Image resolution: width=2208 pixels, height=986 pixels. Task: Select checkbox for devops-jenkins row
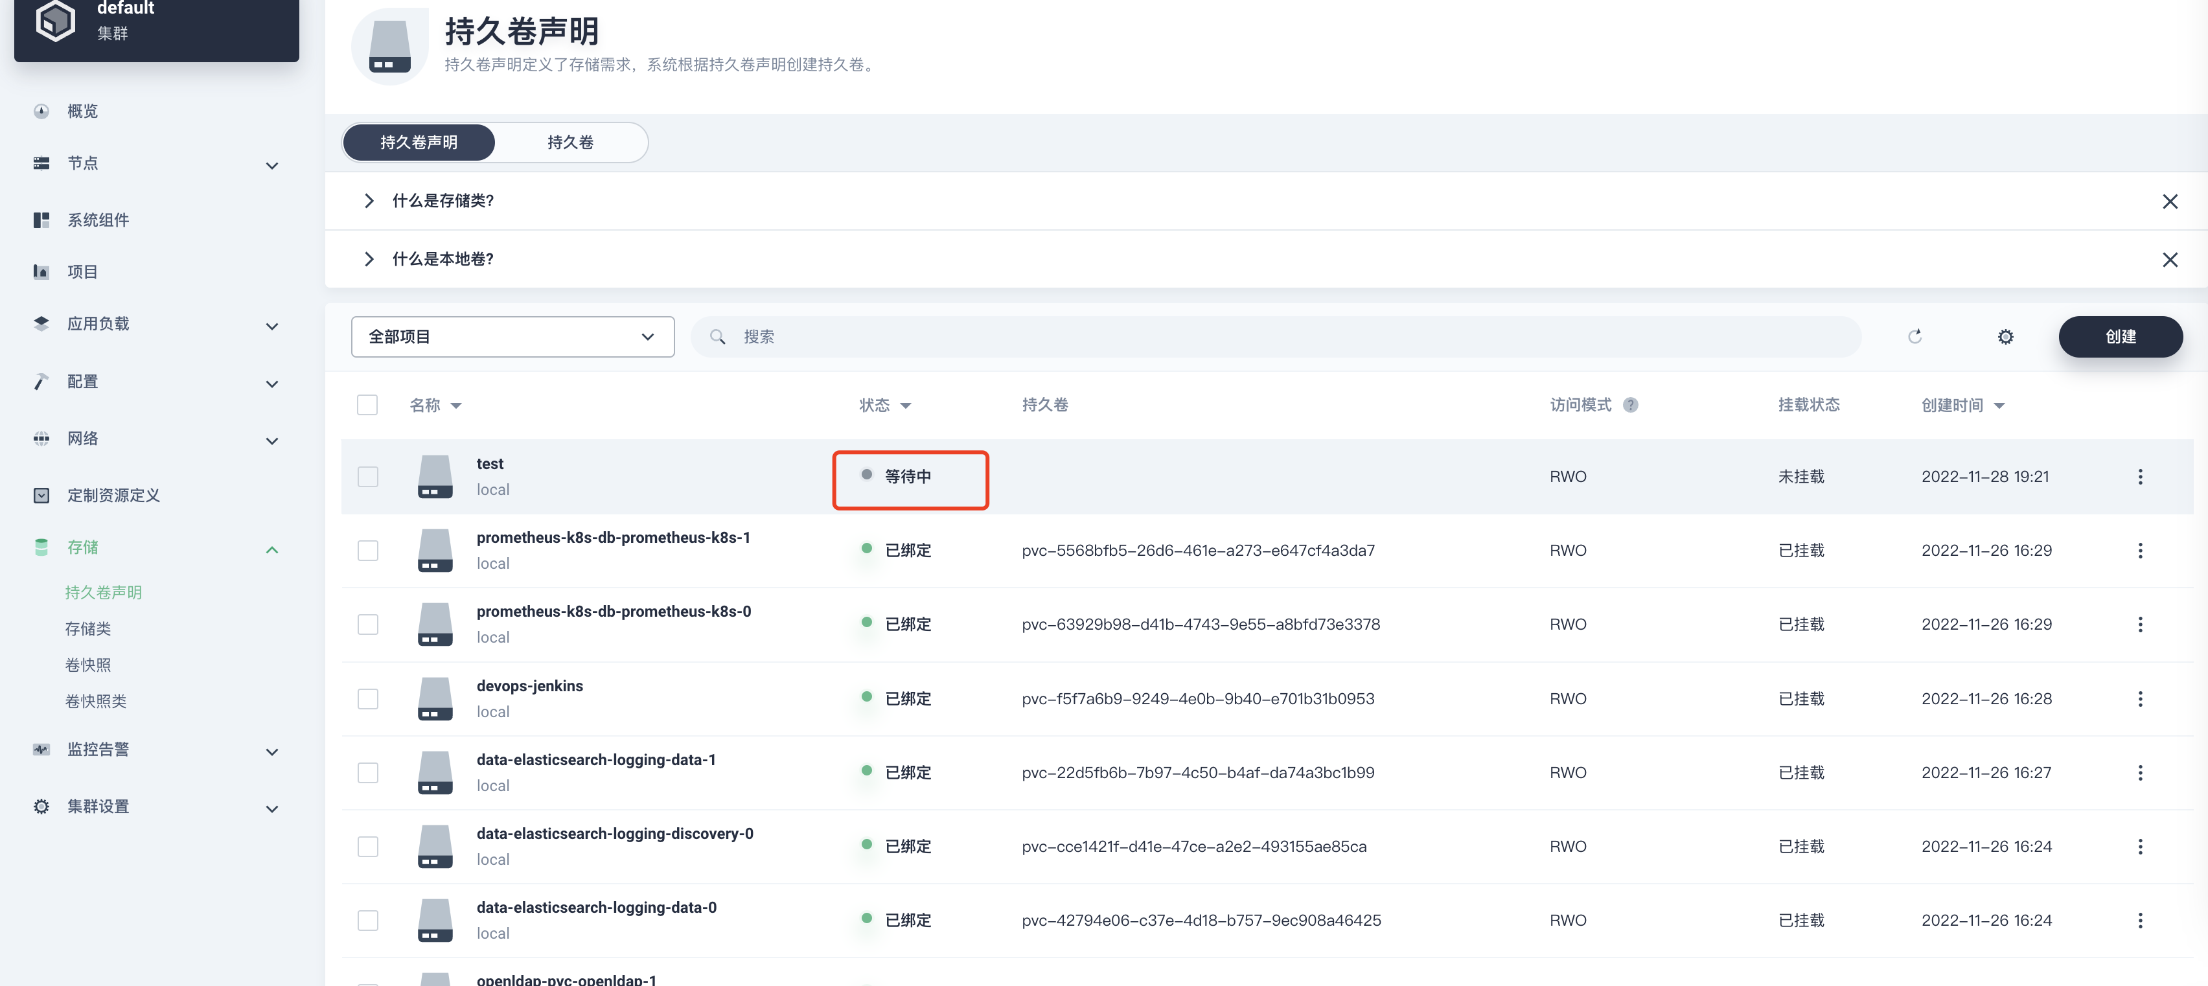click(368, 699)
